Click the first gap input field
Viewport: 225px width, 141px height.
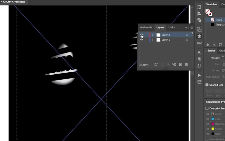pyautogui.click(x=218, y=91)
